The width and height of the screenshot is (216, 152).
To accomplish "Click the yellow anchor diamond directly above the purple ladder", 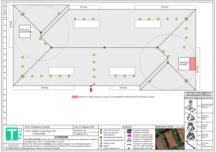I will pos(94,84).
